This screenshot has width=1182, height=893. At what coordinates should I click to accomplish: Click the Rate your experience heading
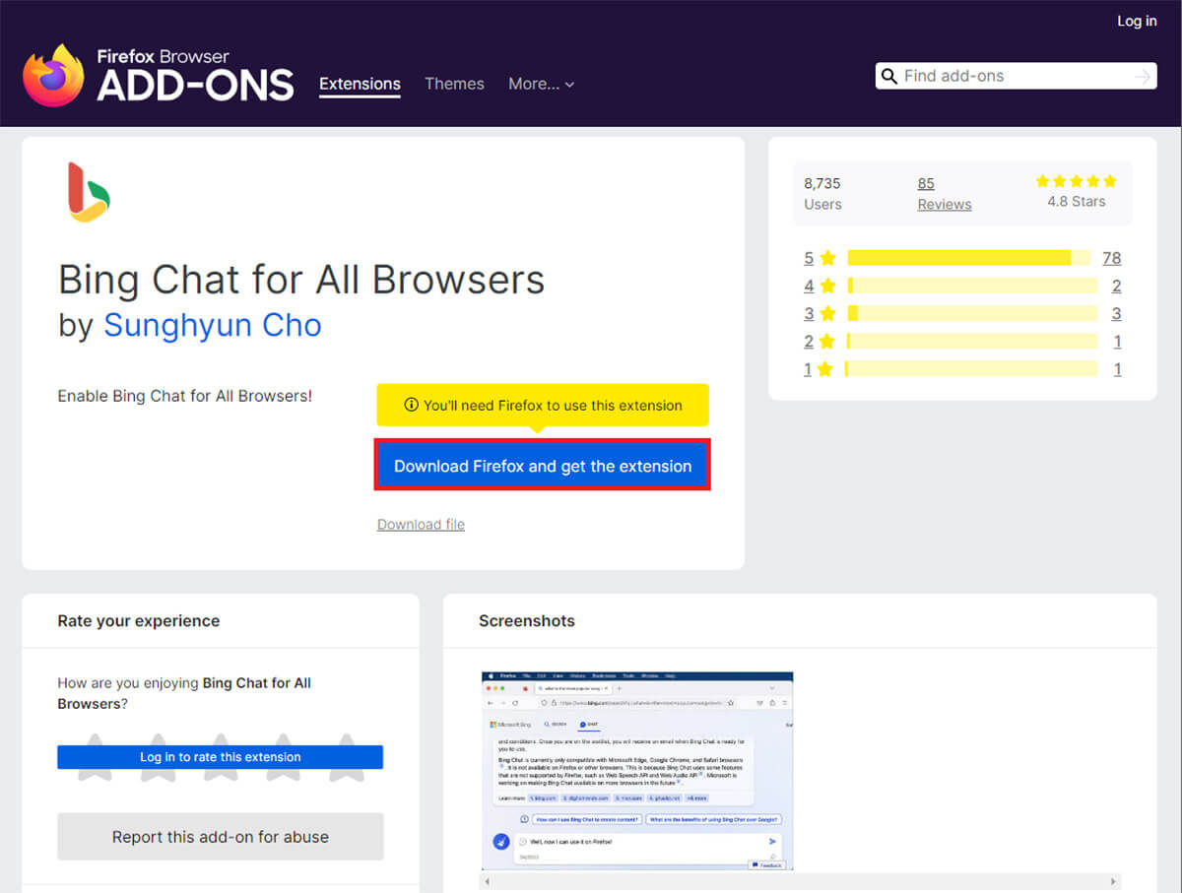click(x=139, y=620)
